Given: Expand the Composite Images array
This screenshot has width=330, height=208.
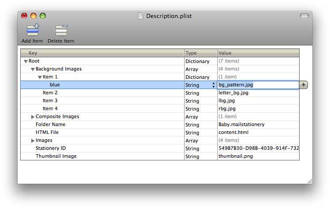Looking at the screenshot, I should [x=33, y=117].
